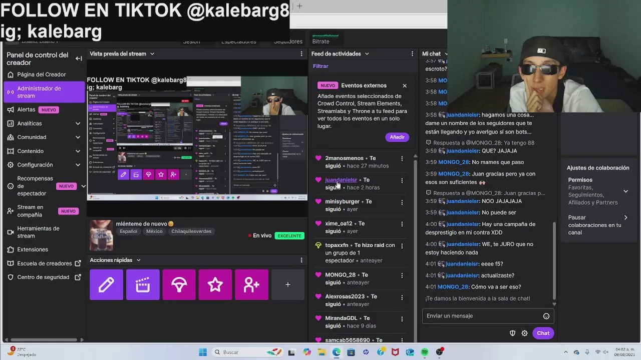Dismiss the Eventos externos notice
This screenshot has width=641, height=360.
pos(405,85)
